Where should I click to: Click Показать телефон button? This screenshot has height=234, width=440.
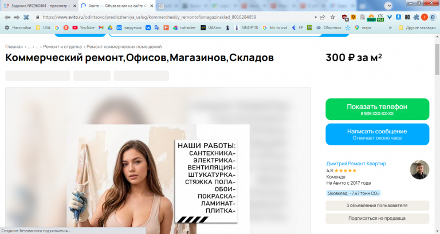point(377,109)
